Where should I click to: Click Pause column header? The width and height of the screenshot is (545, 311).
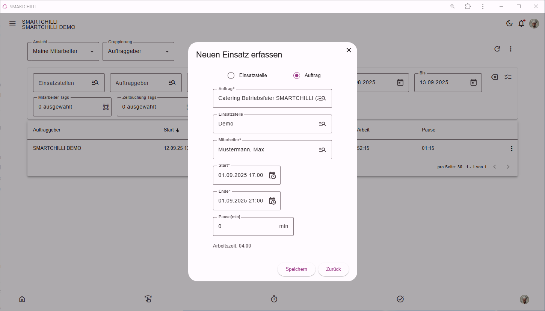[429, 130]
